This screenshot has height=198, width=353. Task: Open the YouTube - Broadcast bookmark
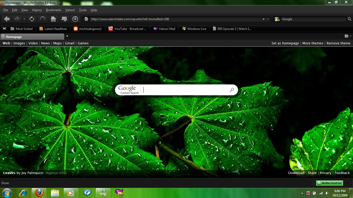pos(127,29)
